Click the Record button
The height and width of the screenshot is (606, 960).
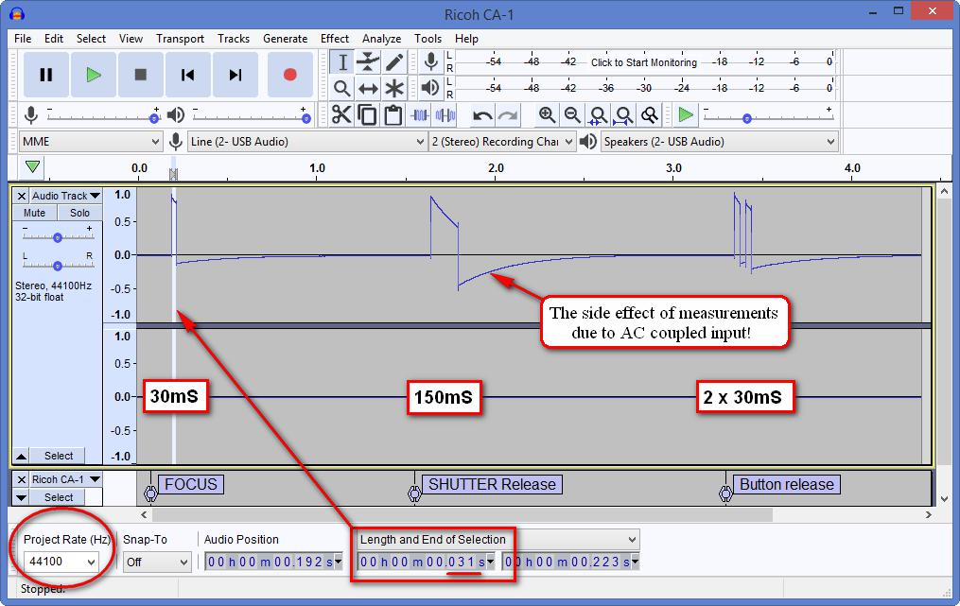tap(289, 75)
